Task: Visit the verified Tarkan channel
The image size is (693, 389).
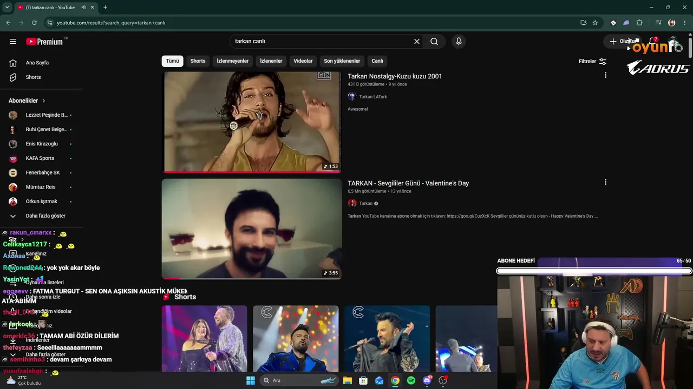Action: click(x=366, y=204)
